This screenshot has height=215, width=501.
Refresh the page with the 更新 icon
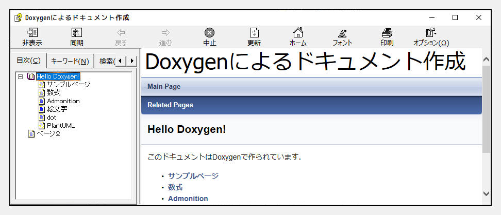tap(254, 32)
